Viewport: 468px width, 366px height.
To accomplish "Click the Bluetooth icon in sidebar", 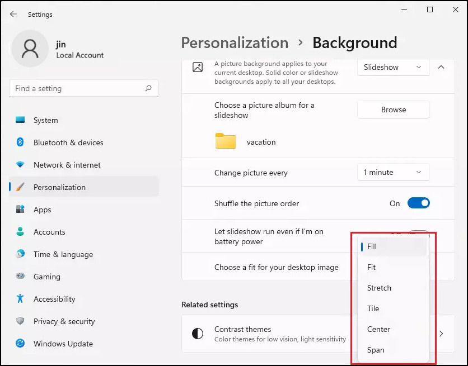I will pos(20,142).
